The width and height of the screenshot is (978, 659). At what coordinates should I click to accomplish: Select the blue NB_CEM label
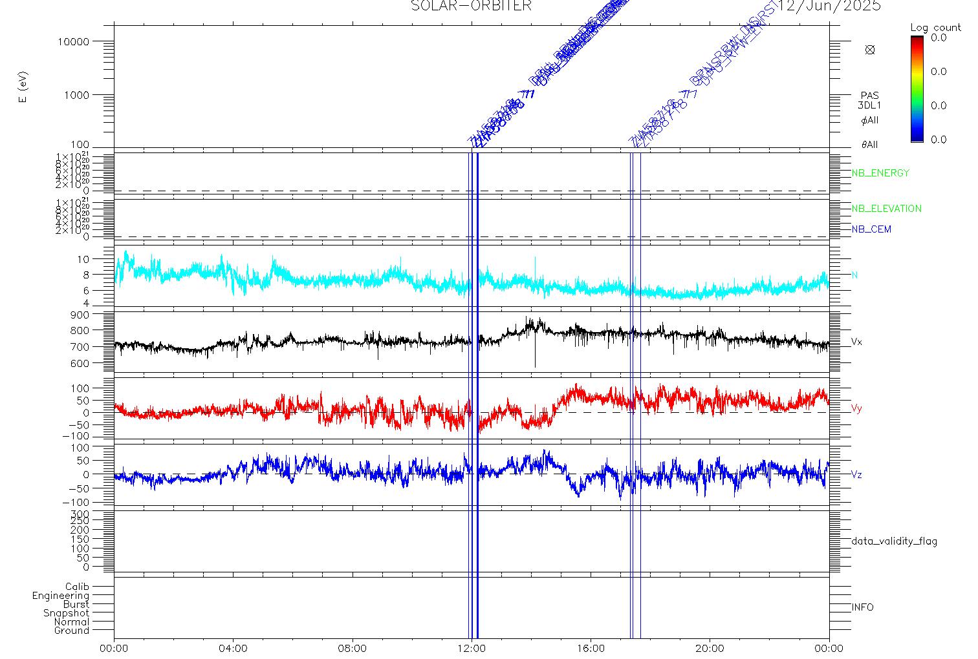(871, 229)
